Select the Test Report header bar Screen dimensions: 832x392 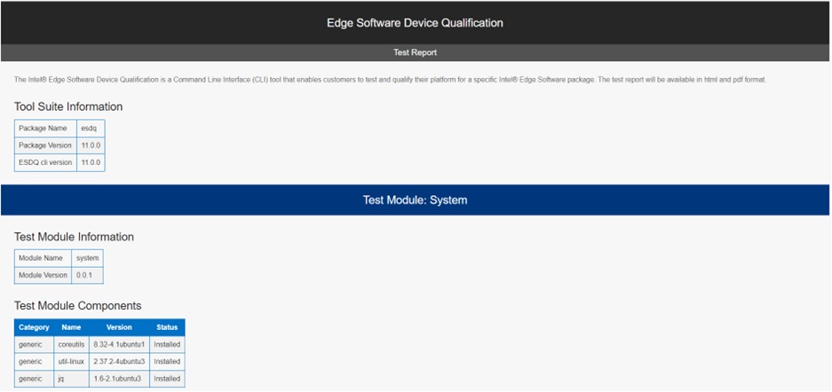click(416, 52)
